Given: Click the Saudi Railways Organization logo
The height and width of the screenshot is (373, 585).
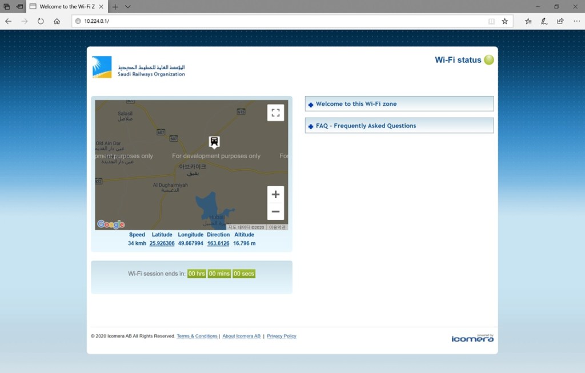Looking at the screenshot, I should click(139, 67).
